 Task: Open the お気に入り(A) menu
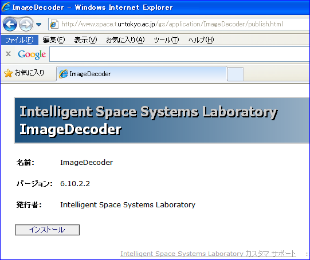125,40
